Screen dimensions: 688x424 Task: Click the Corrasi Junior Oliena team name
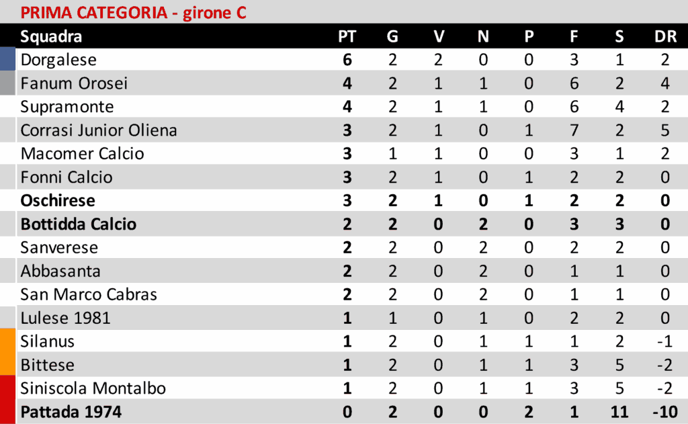(x=99, y=130)
